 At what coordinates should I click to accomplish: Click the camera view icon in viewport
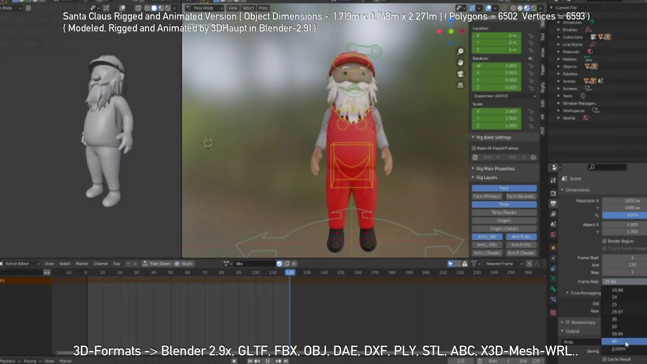(x=460, y=74)
